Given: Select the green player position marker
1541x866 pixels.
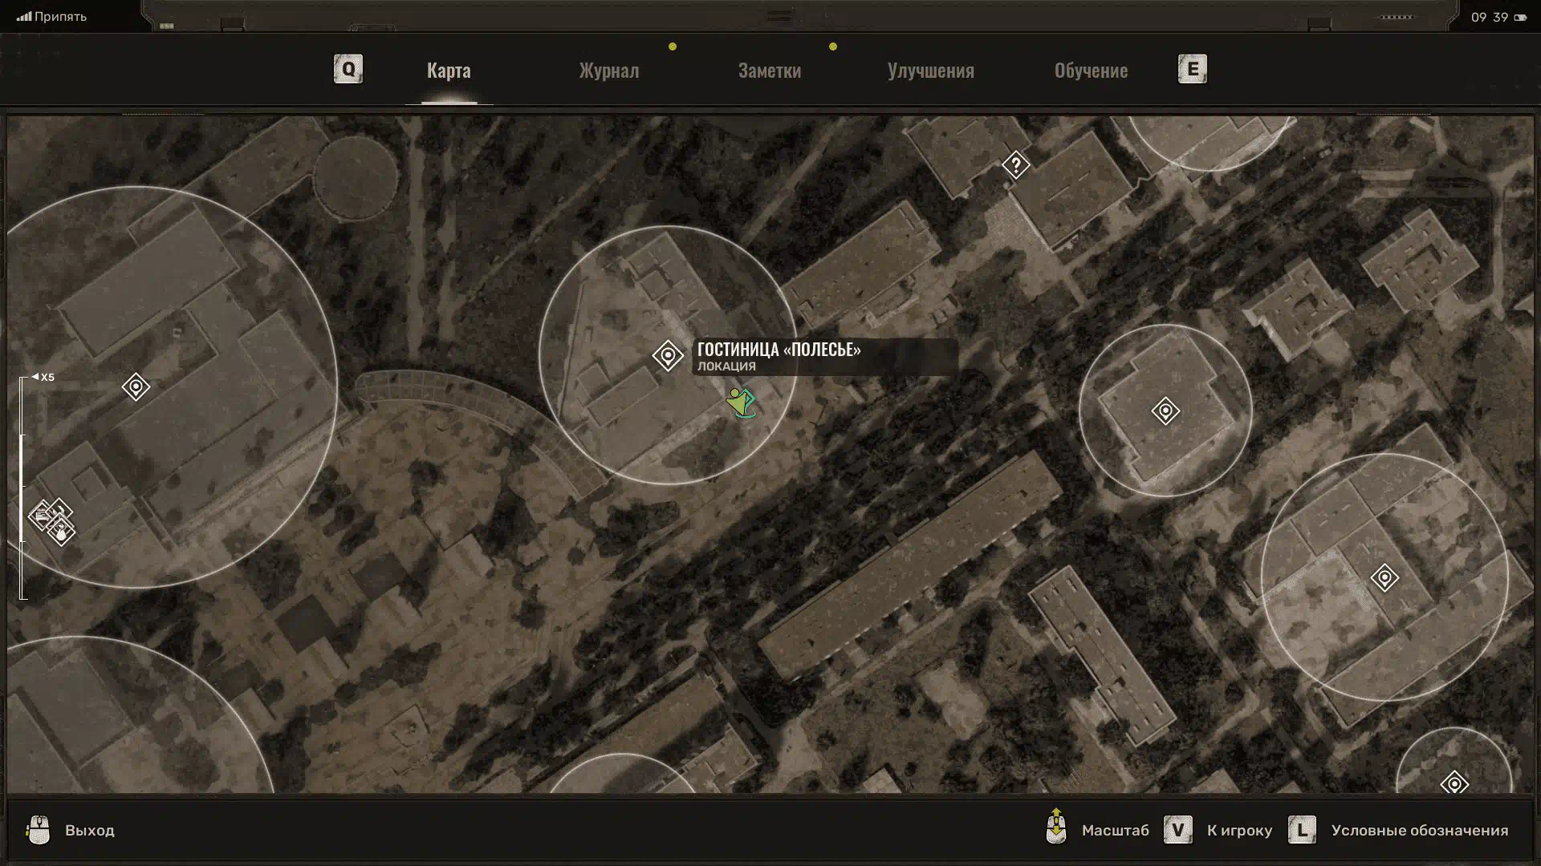Looking at the screenshot, I should pyautogui.click(x=739, y=402).
